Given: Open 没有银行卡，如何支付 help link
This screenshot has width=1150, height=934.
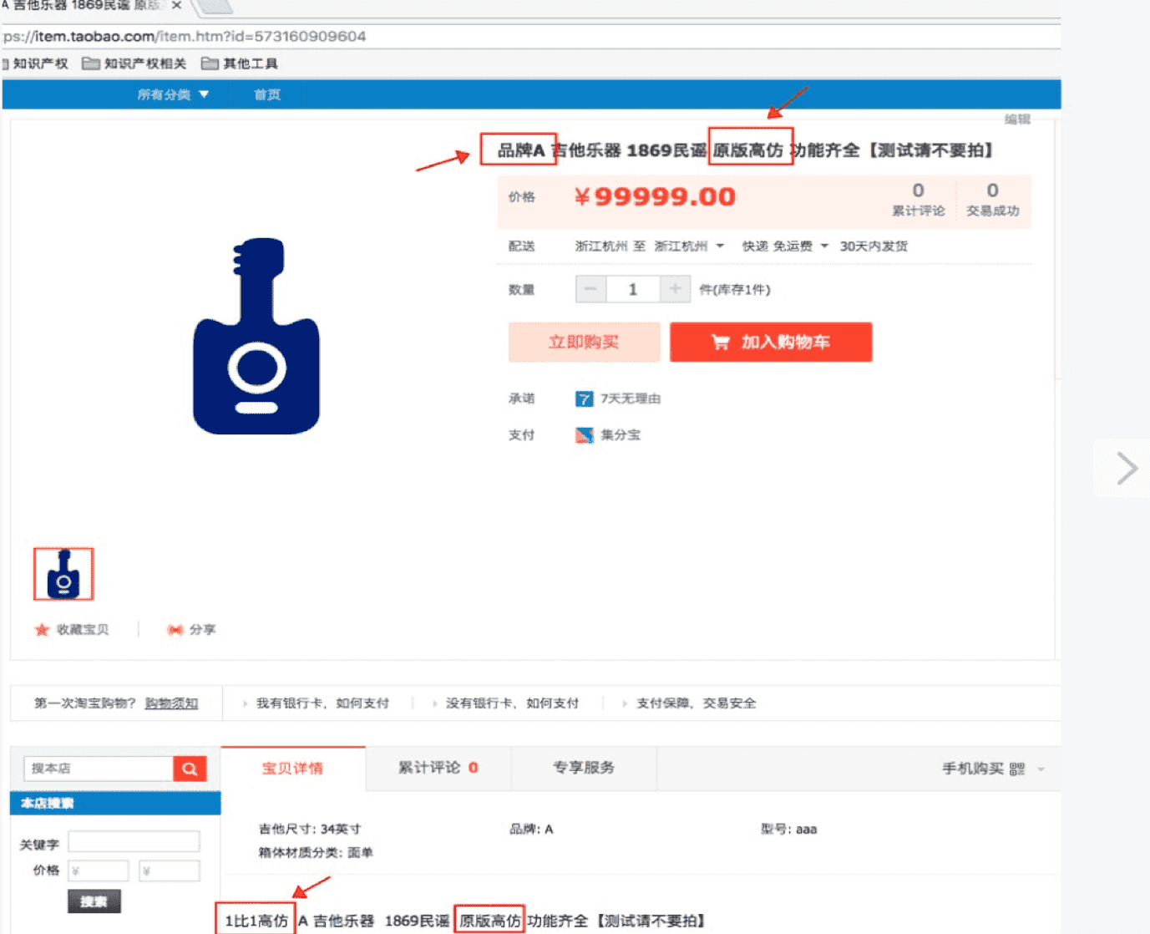Looking at the screenshot, I should pyautogui.click(x=512, y=703).
